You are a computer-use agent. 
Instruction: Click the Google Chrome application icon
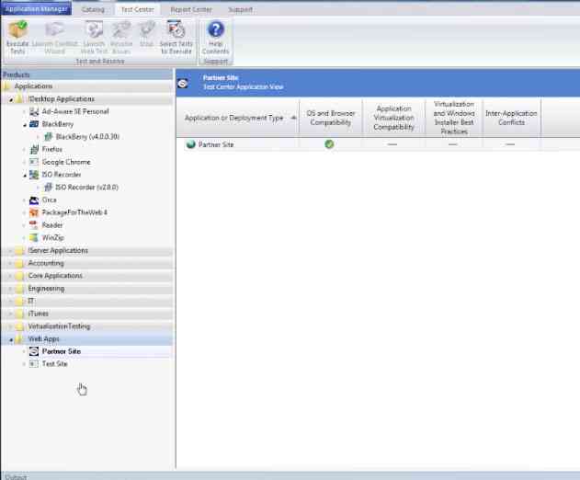(x=34, y=162)
